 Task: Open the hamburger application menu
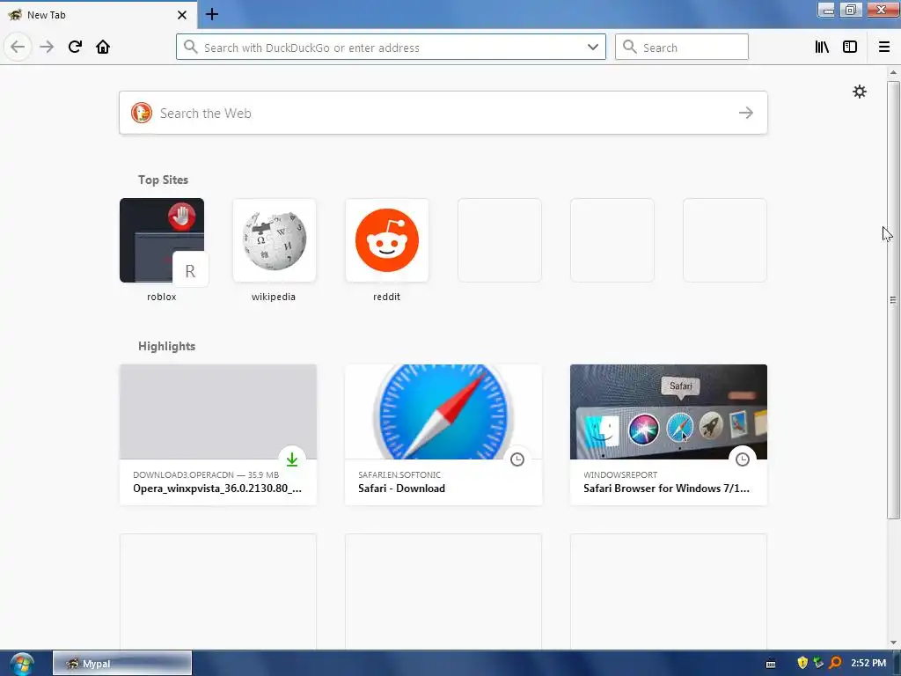884,47
